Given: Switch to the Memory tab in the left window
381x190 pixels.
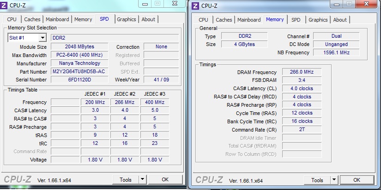Looking at the screenshot, I should (x=83, y=19).
